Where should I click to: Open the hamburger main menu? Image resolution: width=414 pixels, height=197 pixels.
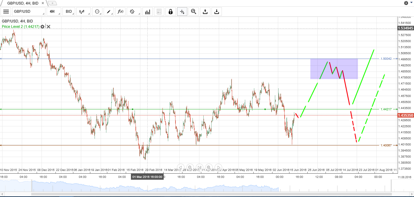[6, 12]
